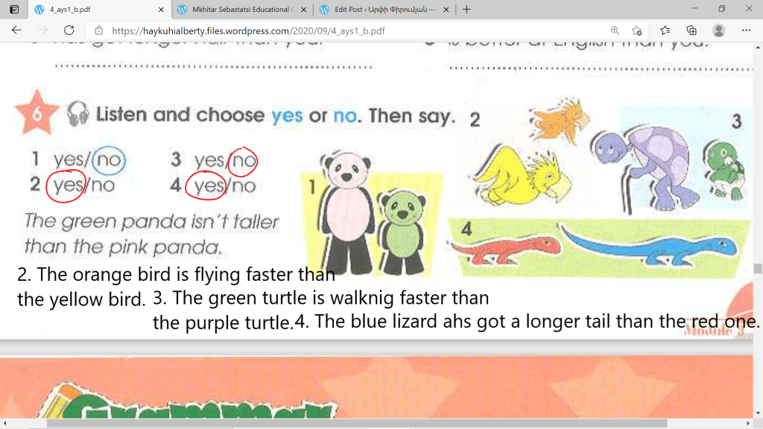
Task: Close the 4_ays1_b.pdf tab
Action: click(162, 10)
